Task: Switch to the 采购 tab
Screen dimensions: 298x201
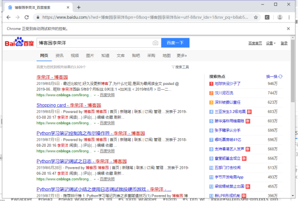Action: pos(151,55)
